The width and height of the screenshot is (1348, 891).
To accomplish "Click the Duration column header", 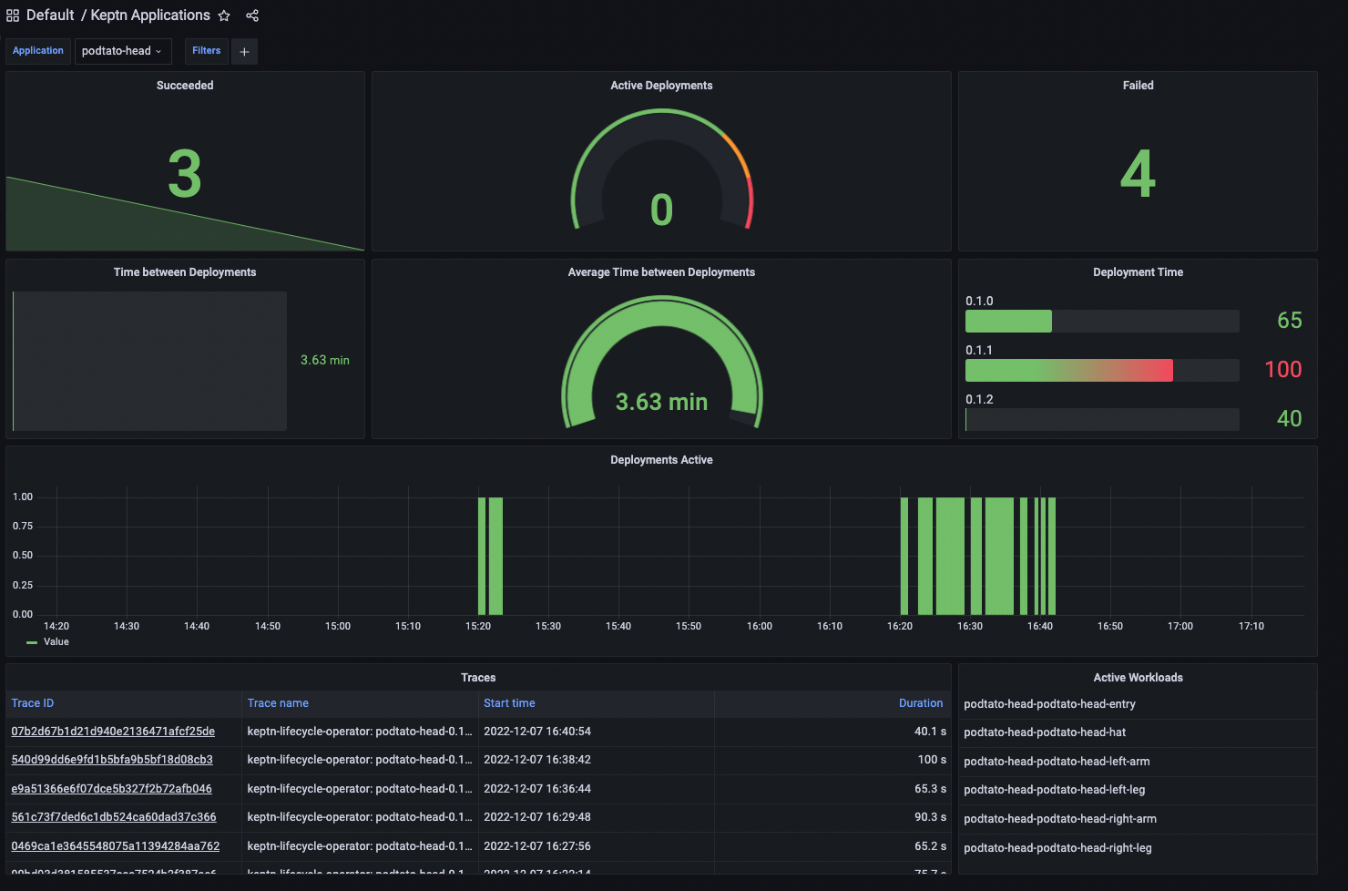I will click(921, 702).
